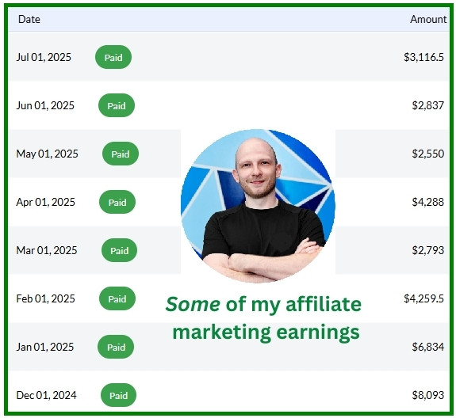Image resolution: width=456 pixels, height=418 pixels.
Task: Open the circular profile photo
Action: coord(258,206)
